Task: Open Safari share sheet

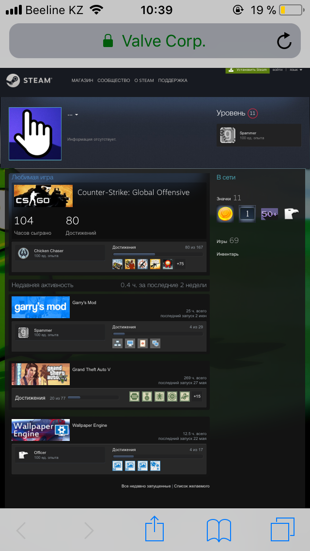Action: [155, 530]
